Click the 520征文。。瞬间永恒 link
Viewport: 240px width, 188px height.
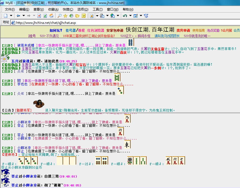click(135, 36)
